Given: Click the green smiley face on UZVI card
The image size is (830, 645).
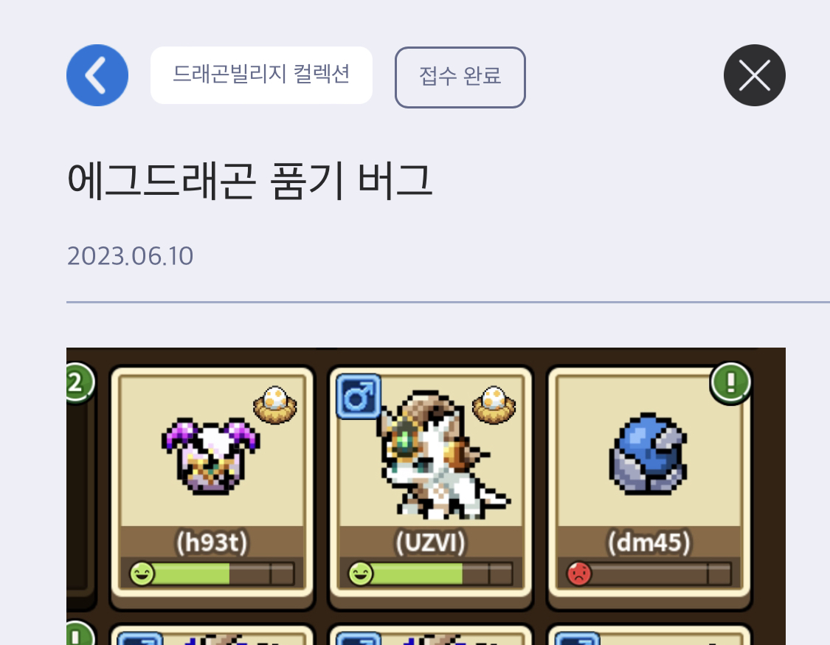Looking at the screenshot, I should 361,573.
